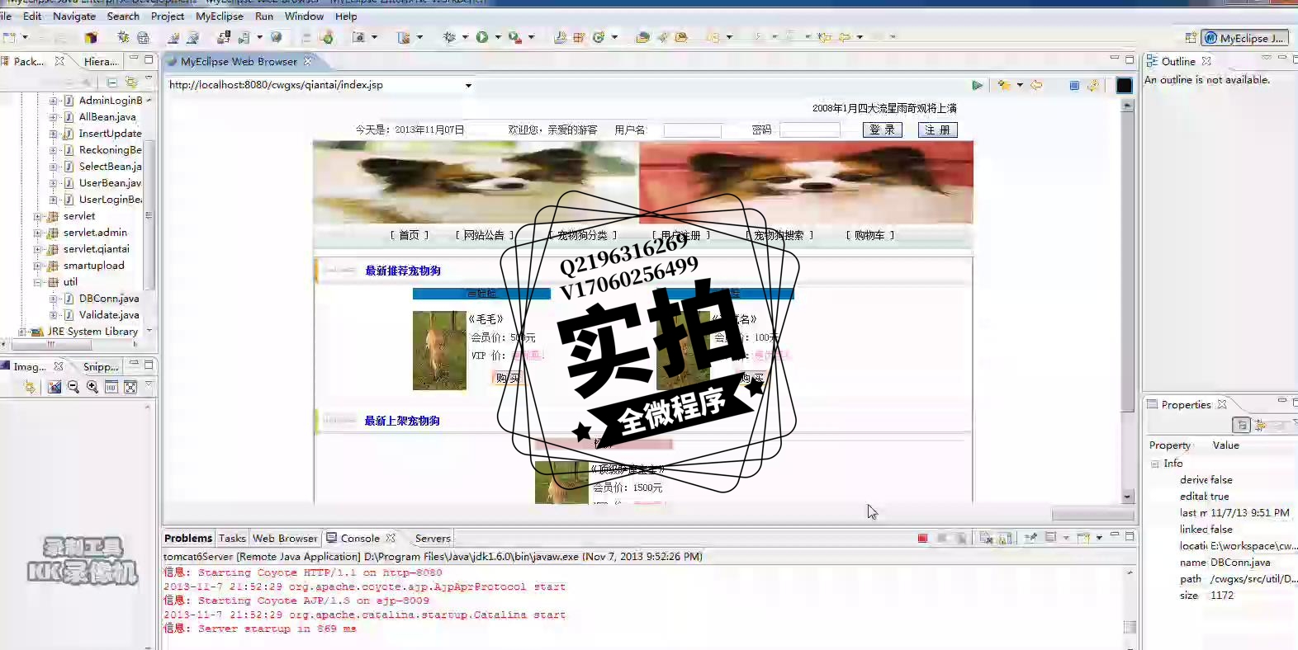This screenshot has width=1298, height=650.
Task: Click the 用户名 username input field
Action: pos(693,130)
